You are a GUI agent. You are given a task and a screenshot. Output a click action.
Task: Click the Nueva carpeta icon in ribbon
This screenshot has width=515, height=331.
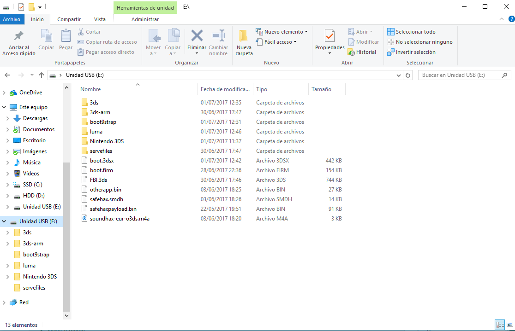pyautogui.click(x=244, y=36)
